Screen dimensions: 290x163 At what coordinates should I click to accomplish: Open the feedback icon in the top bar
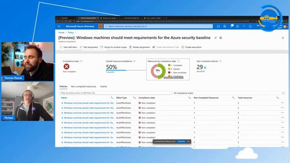coord(250,26)
